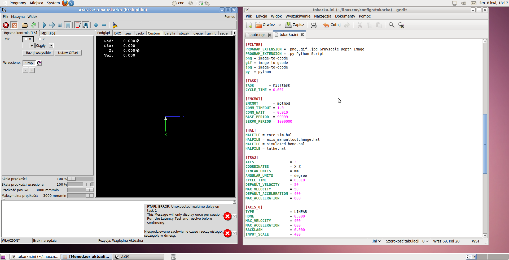Zoom out the AXIS preview with minus icon

tap(104, 25)
